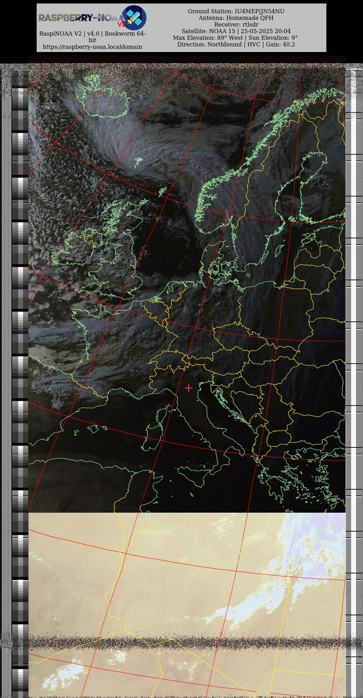363x698 pixels.
Task: Click 'Ground Station: IU4MEP|JN54NU' text
Action: pyautogui.click(x=236, y=11)
